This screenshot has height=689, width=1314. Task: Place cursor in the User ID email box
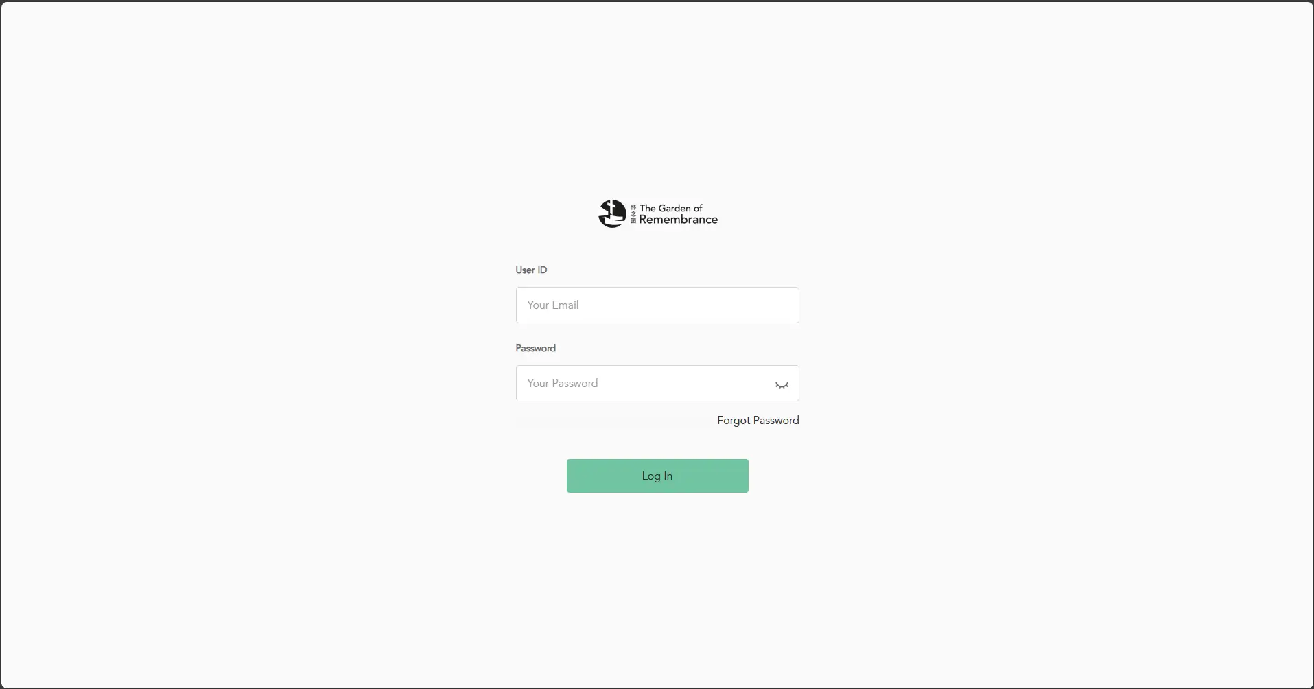[x=657, y=305]
